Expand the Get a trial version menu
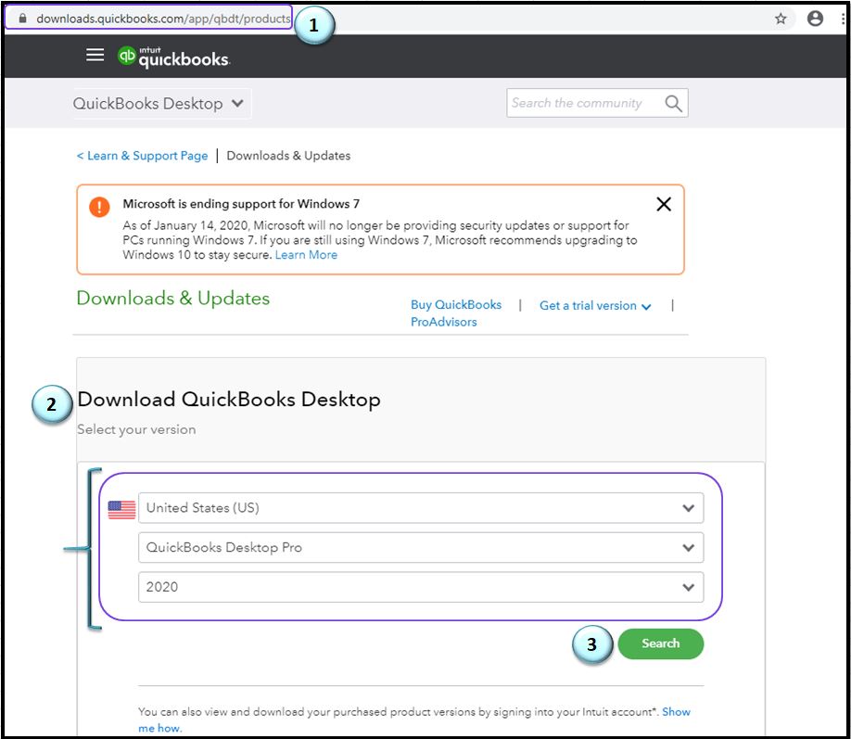The width and height of the screenshot is (851, 739). pyautogui.click(x=595, y=306)
